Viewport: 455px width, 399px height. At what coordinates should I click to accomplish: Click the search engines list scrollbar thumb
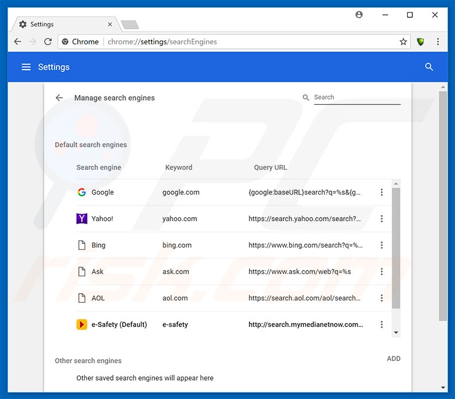(x=396, y=248)
